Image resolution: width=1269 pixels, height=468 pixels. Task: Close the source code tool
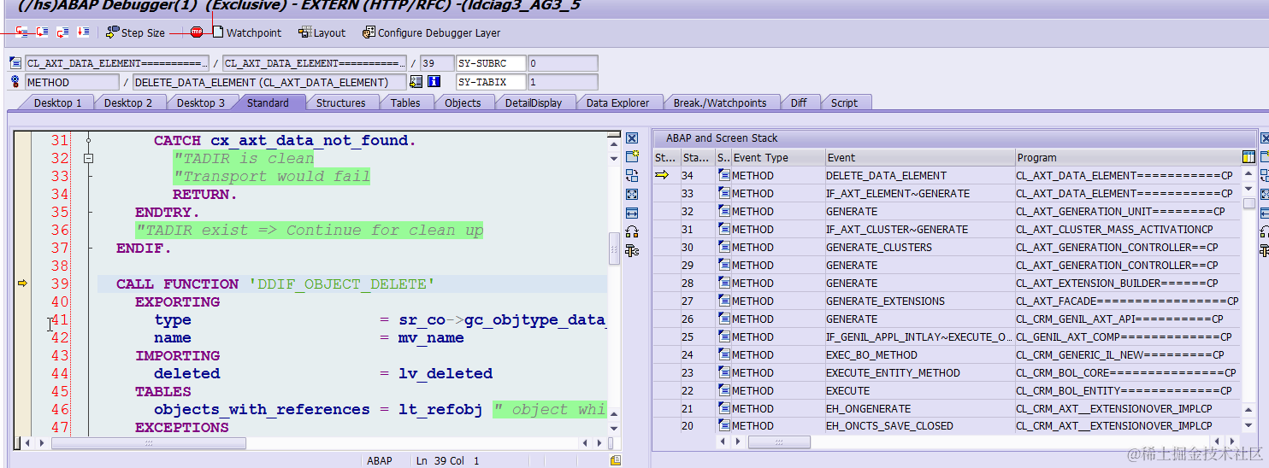(x=632, y=138)
